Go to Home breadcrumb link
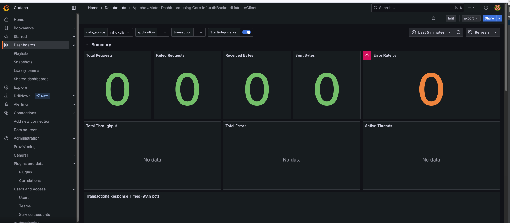This screenshot has width=510, height=223. 93,8
